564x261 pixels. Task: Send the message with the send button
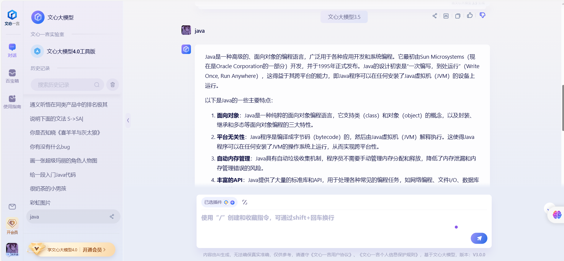(x=479, y=238)
